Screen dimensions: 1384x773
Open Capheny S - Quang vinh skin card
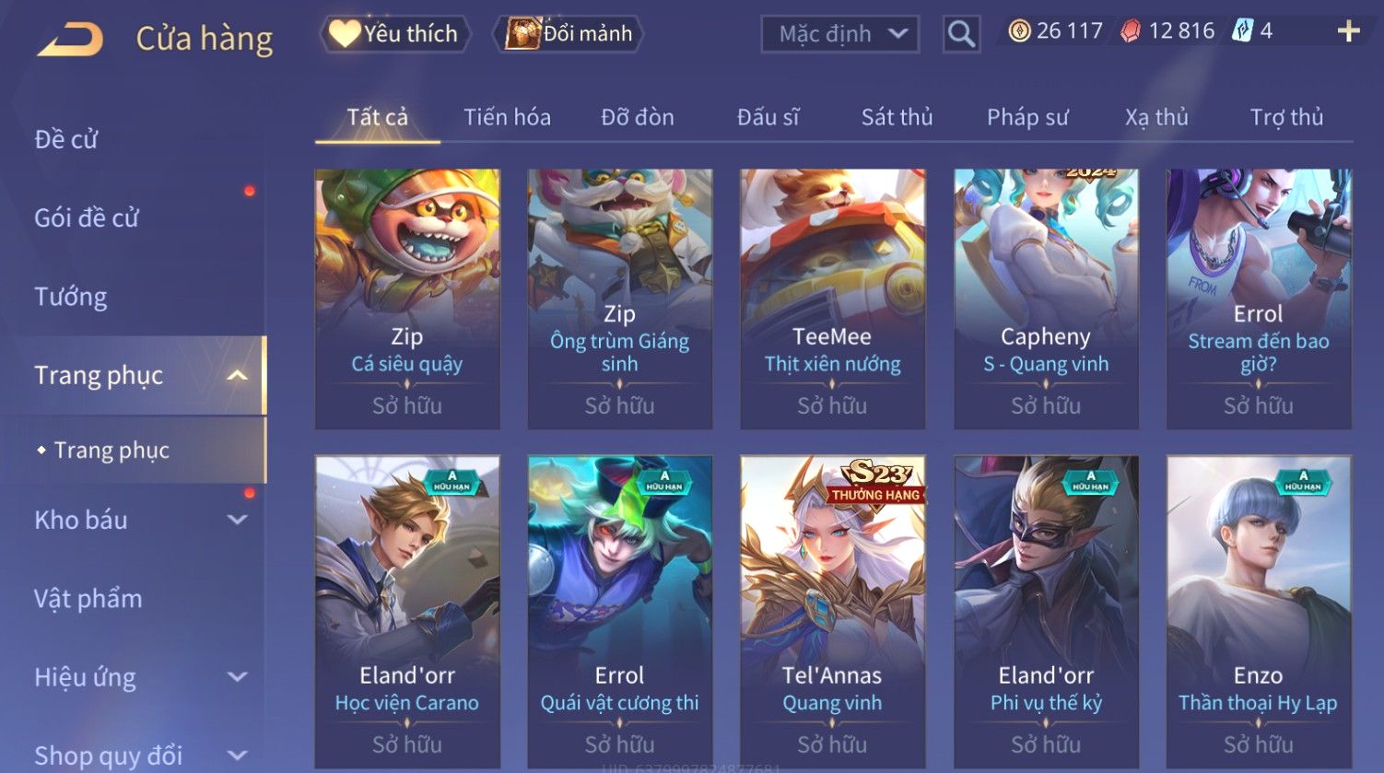pos(1046,299)
